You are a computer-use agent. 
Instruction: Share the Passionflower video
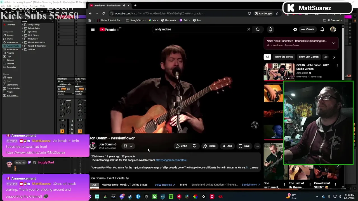click(209, 146)
